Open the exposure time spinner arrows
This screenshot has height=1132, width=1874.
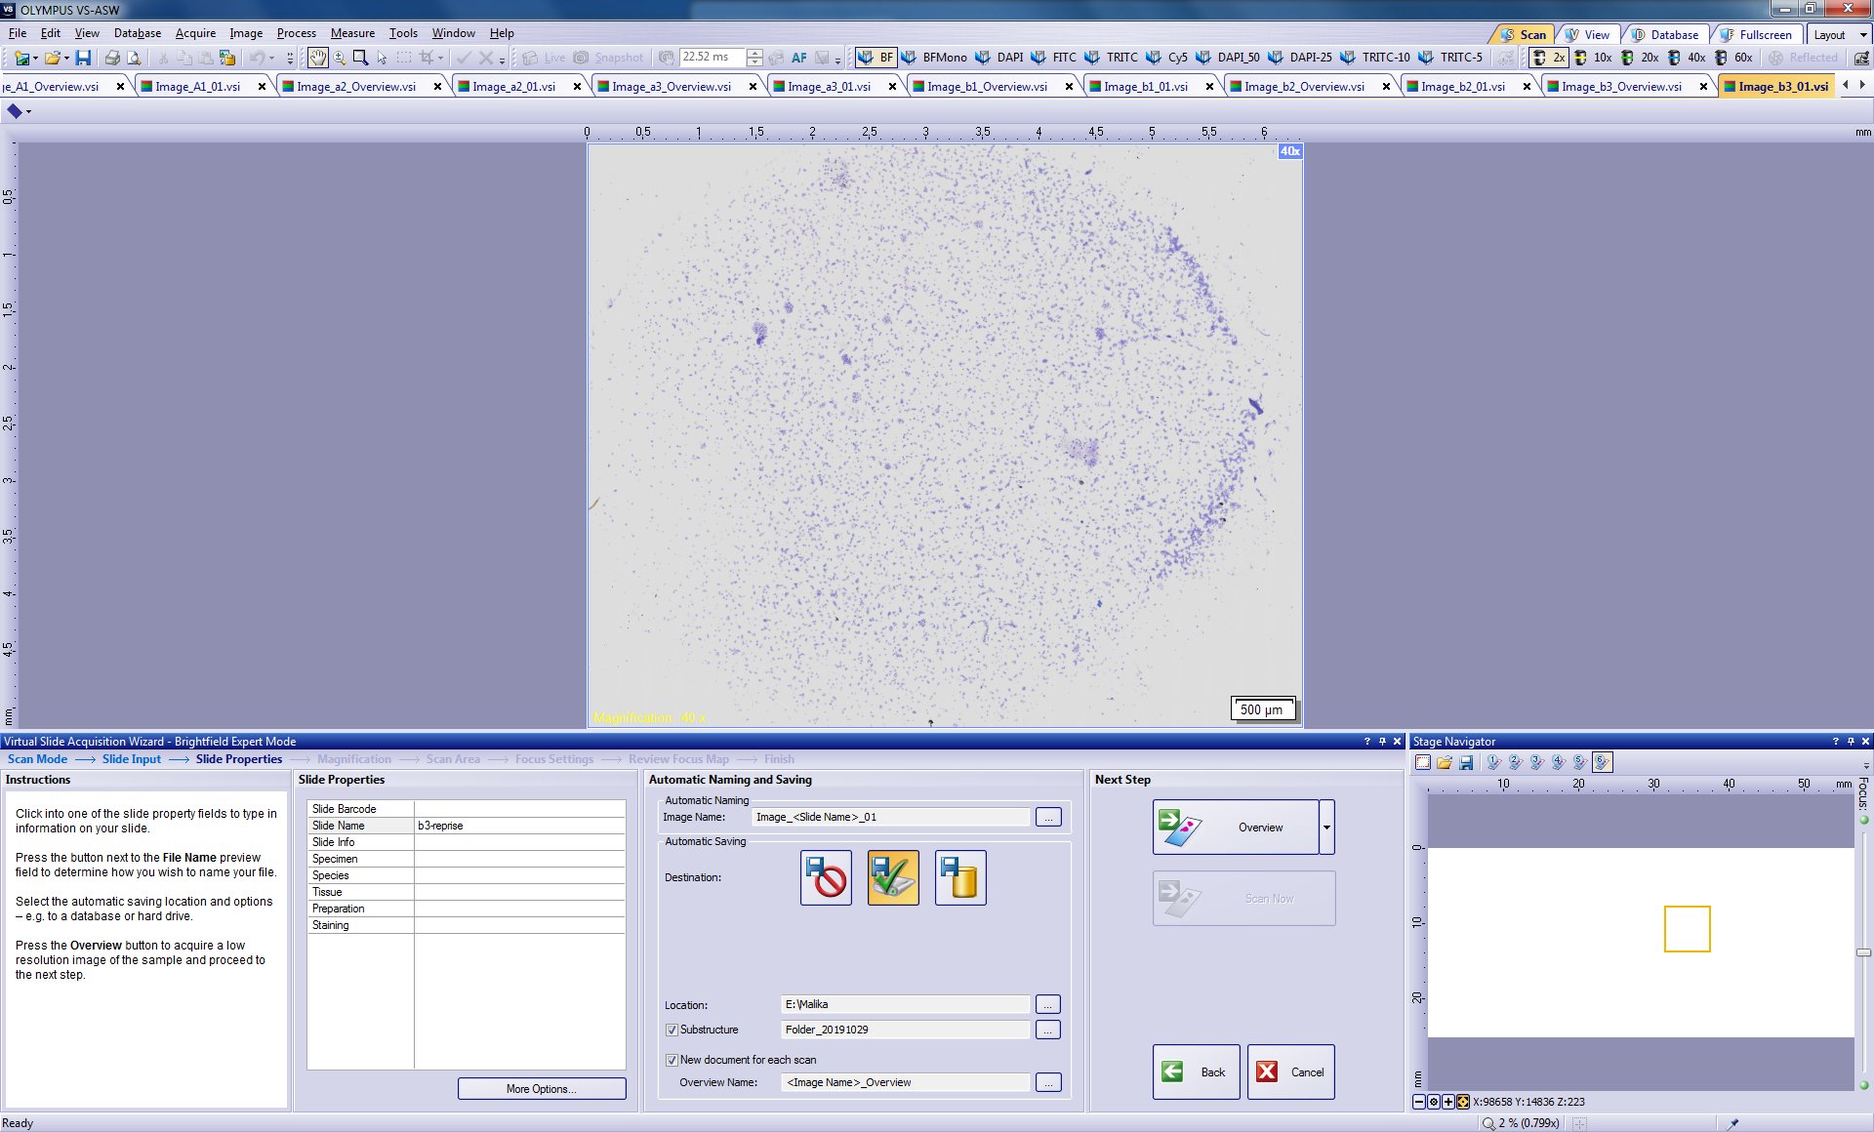754,58
